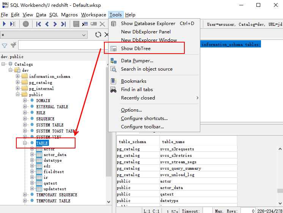Go to the previous statement arrow

(47, 24)
